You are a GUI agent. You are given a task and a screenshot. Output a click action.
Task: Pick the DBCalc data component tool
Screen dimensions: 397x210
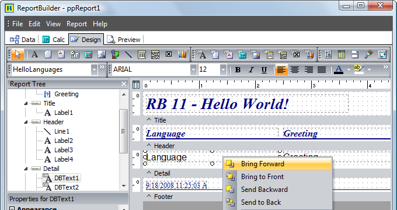[242, 54]
